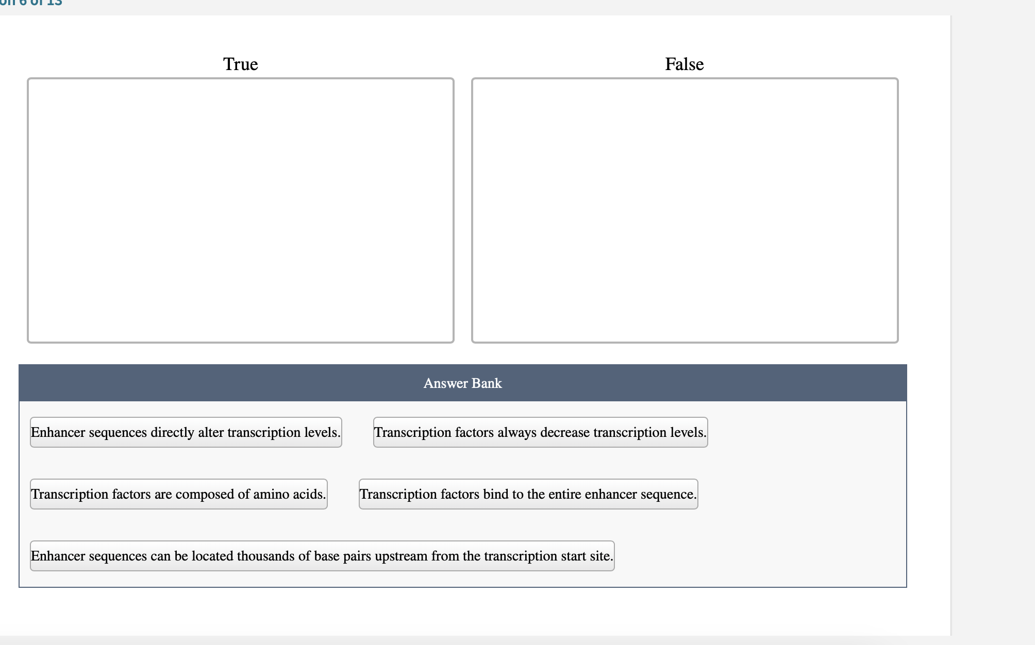Viewport: 1035px width, 645px height.
Task: Click the bottom border of the False box
Action: [x=685, y=342]
